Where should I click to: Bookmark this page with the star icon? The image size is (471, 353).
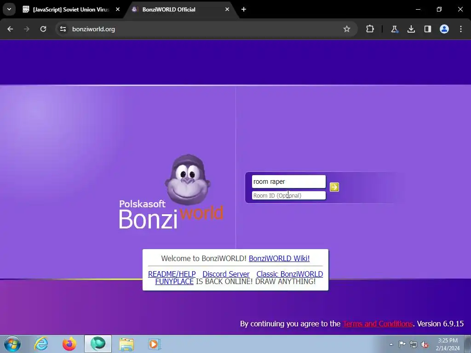pos(347,29)
